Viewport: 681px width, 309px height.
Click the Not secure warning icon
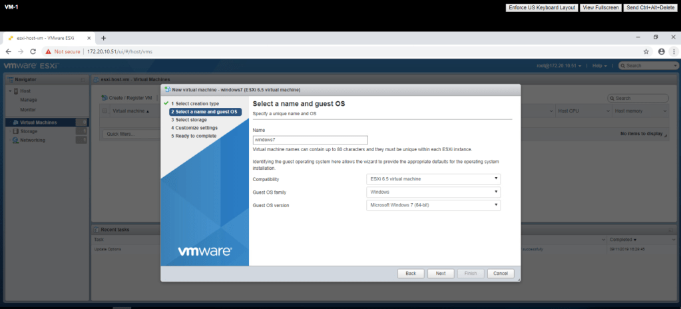click(49, 51)
